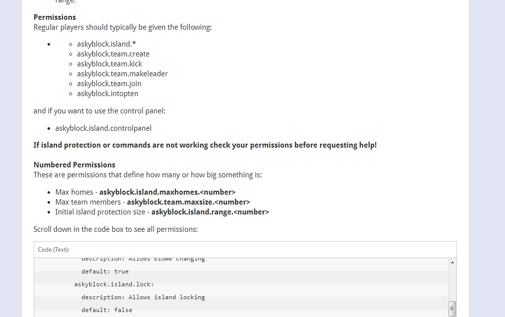The width and height of the screenshot is (505, 317).
Task: Click 'askyblock.team.maxsize.<number>' bold text
Action: [x=188, y=202]
